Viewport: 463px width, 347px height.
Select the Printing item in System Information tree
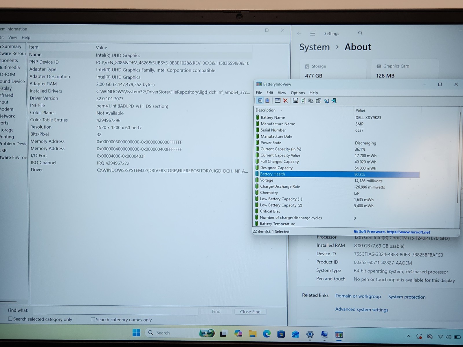[7, 136]
